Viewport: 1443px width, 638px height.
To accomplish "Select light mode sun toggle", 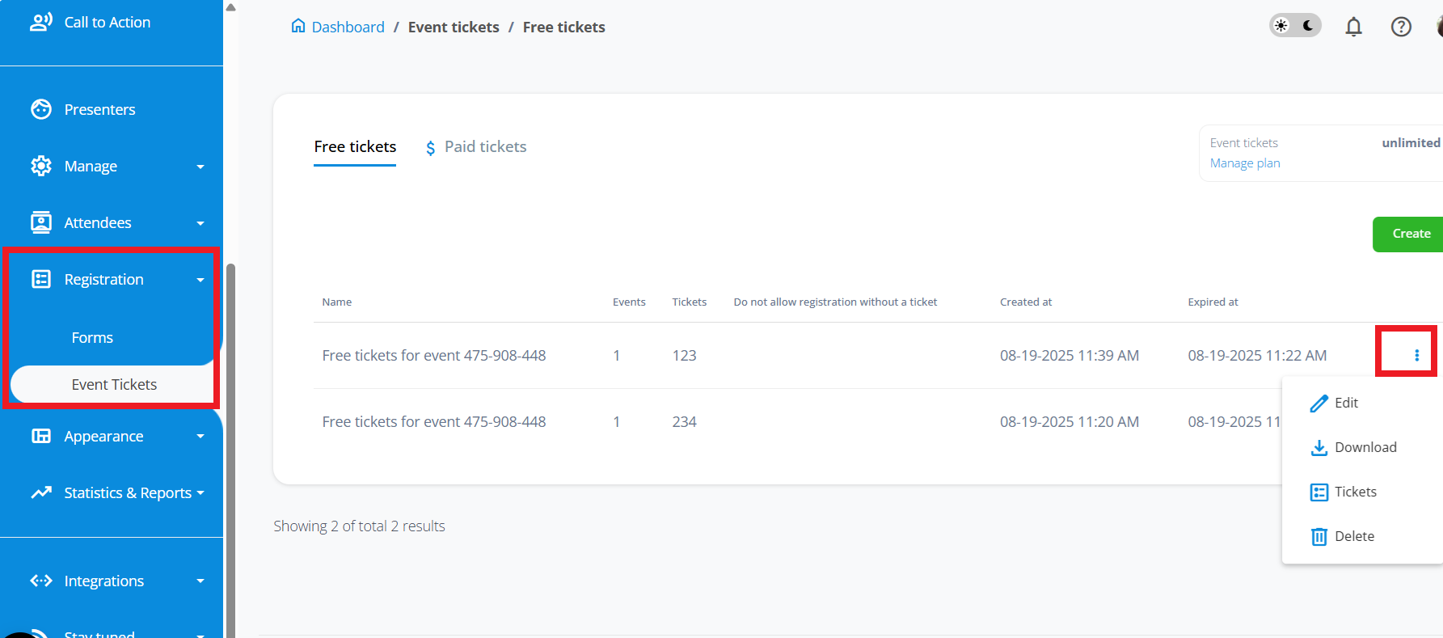I will (1281, 26).
